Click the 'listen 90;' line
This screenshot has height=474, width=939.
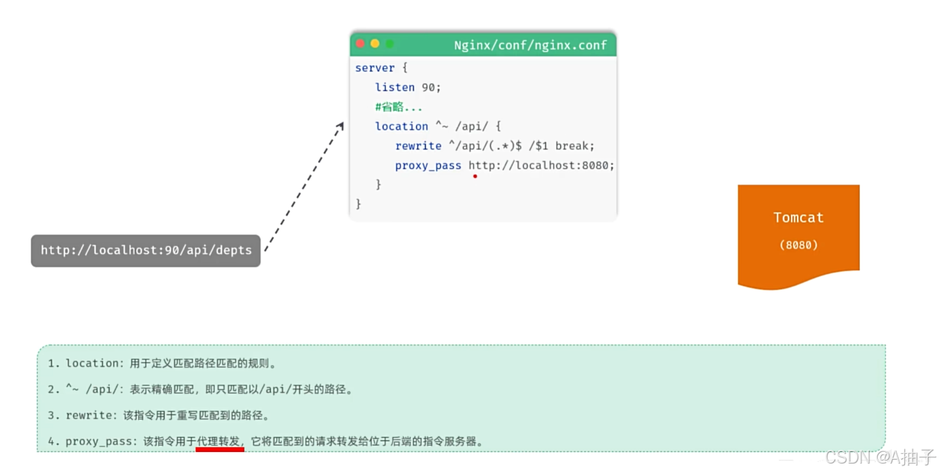pos(408,87)
